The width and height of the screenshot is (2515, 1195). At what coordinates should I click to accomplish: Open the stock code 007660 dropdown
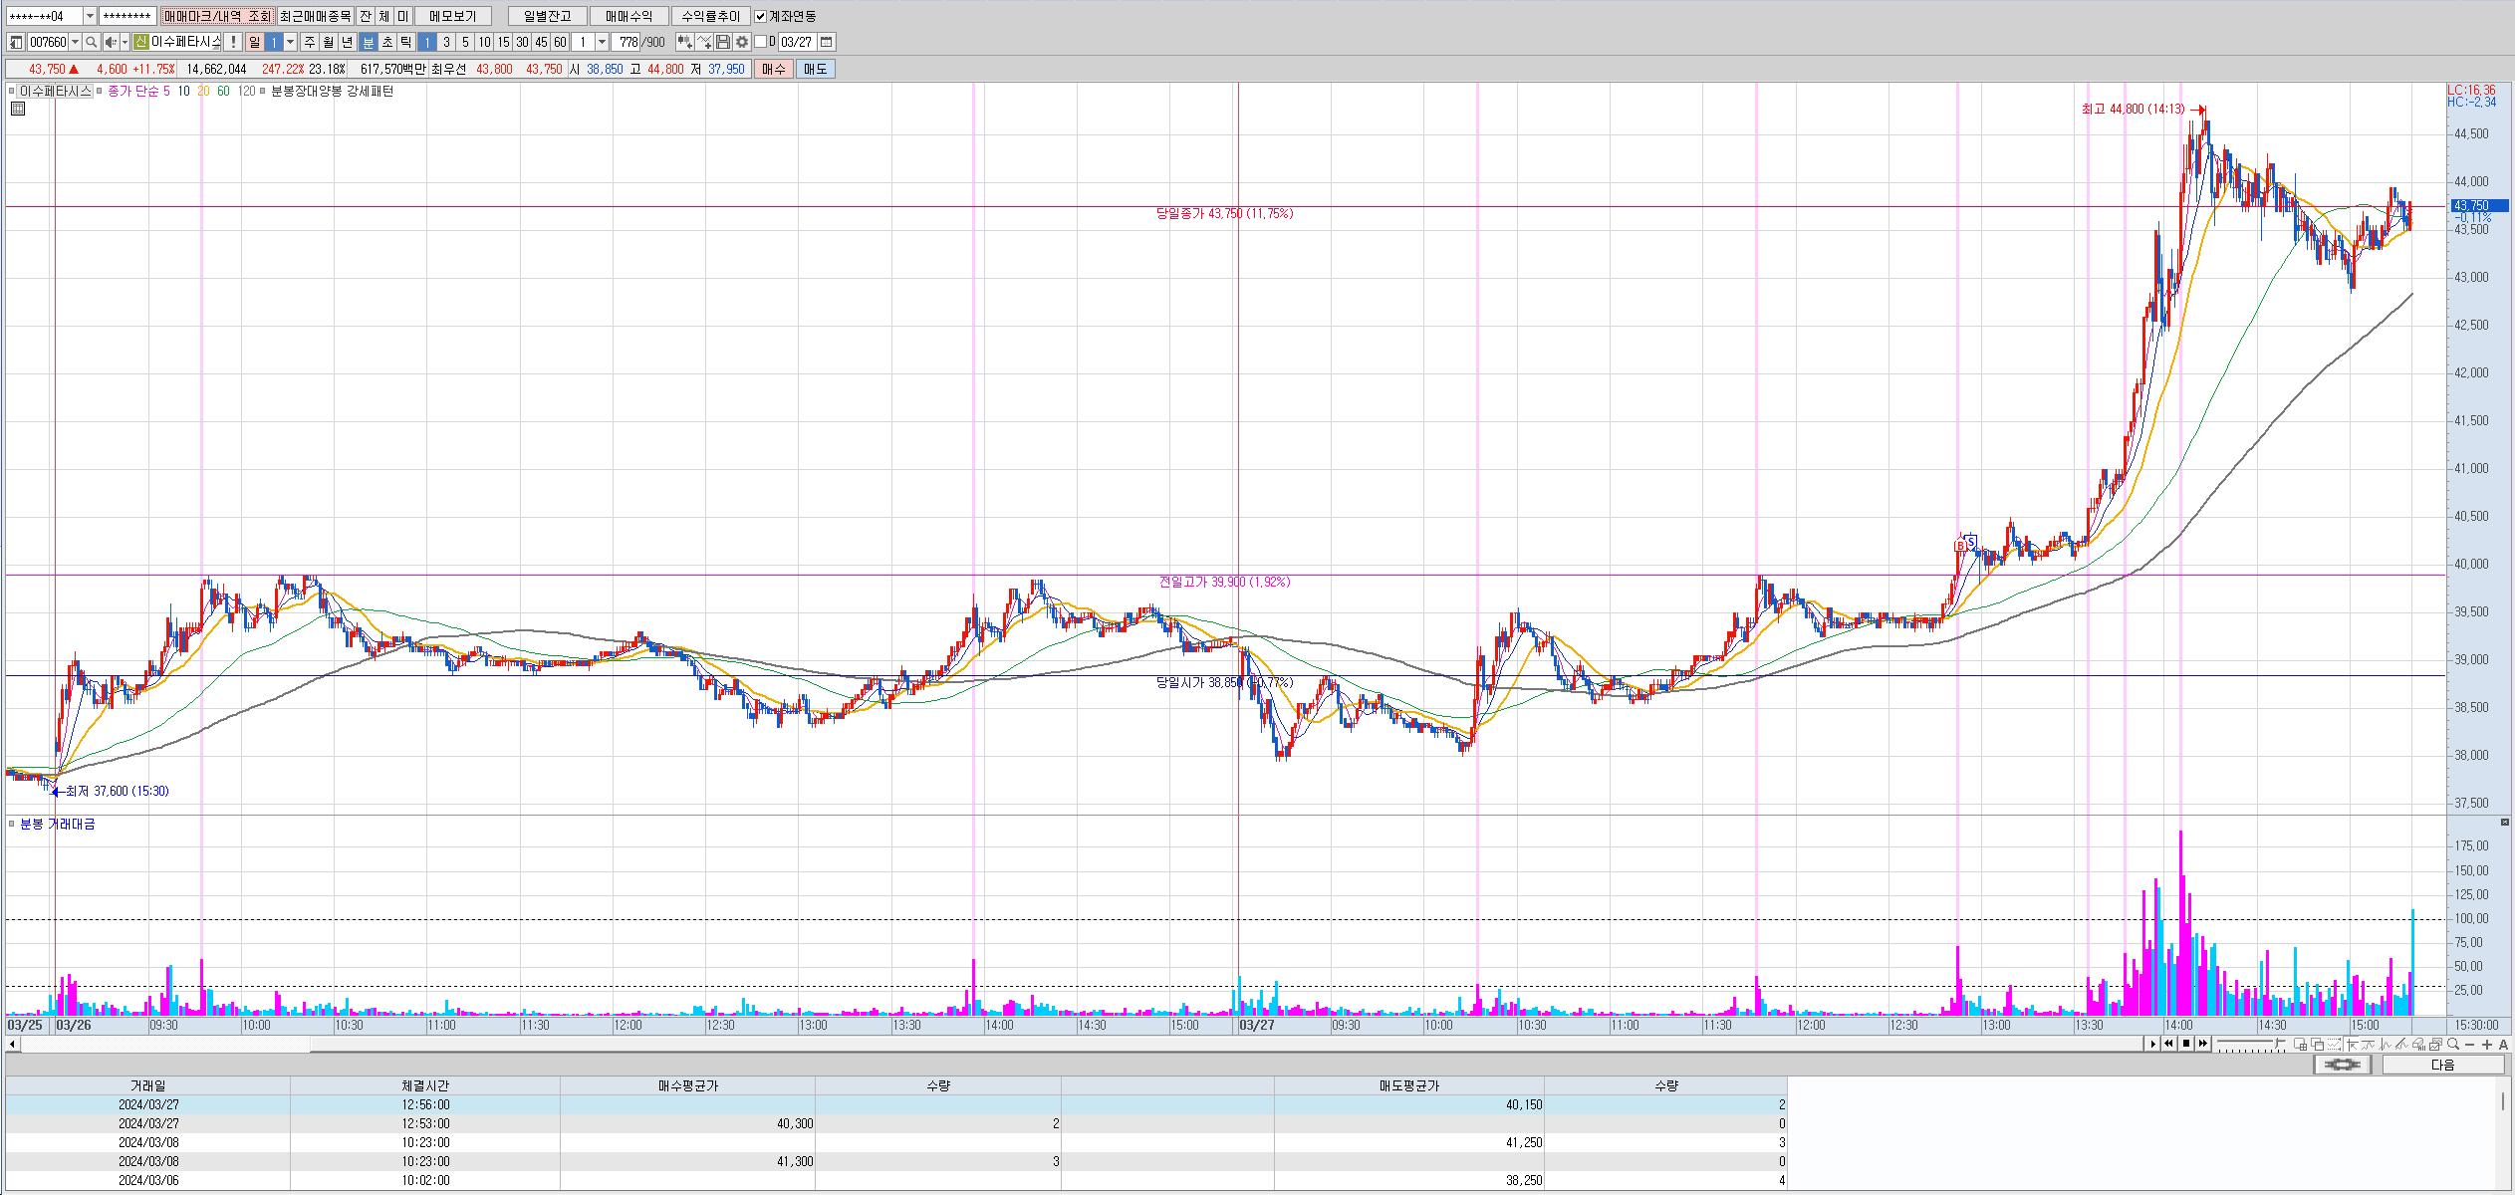click(x=76, y=42)
